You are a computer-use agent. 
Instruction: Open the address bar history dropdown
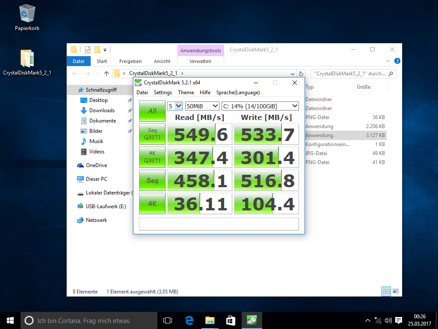click(x=292, y=74)
